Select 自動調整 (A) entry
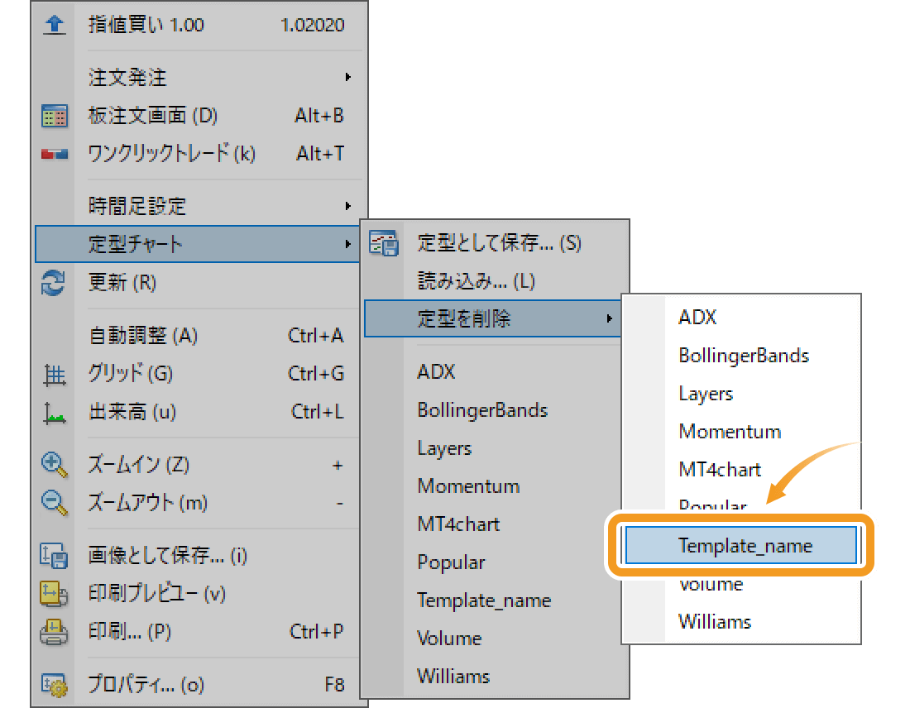The height and width of the screenshot is (708, 910). (198, 336)
